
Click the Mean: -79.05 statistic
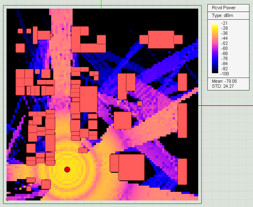(x=224, y=81)
